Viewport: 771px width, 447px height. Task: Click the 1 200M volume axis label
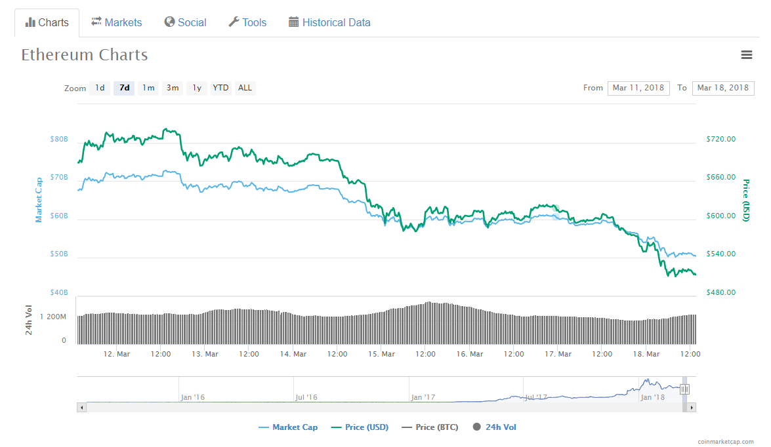(53, 317)
